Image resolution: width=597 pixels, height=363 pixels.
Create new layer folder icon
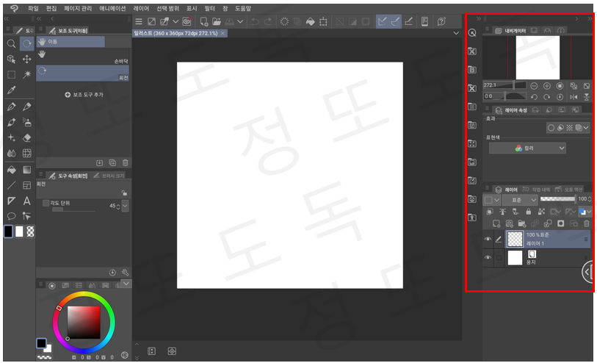click(x=522, y=223)
